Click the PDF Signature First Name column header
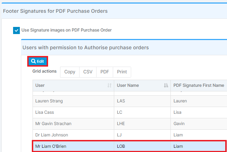The image size is (227, 152). [199, 85]
